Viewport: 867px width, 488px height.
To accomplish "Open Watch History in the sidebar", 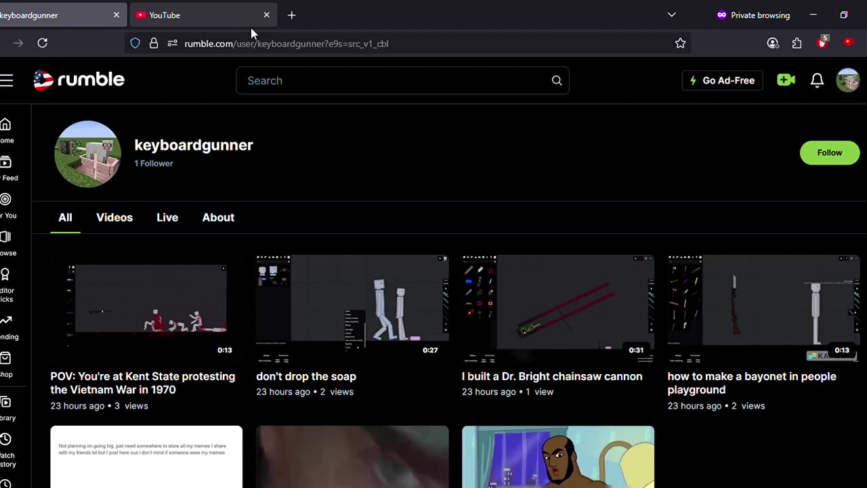I will [7, 450].
